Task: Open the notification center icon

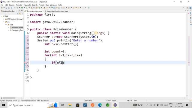Action: [187, 105]
